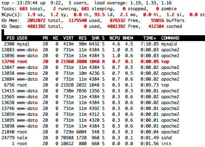205x147 pixels.
Task: Click the RES column header
Action: (x=82, y=38)
